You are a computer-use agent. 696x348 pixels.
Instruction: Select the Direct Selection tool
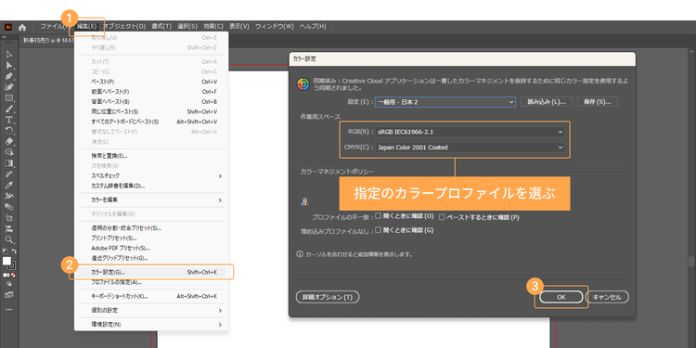9,65
